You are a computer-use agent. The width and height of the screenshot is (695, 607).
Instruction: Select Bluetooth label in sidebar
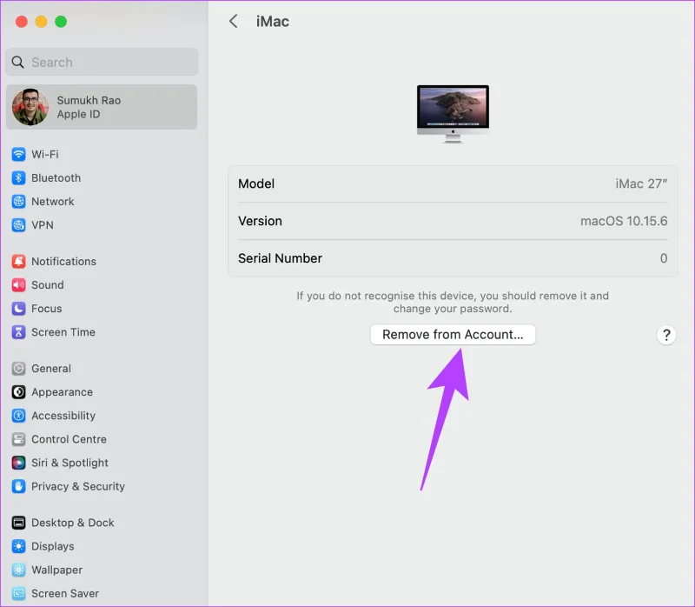(x=56, y=177)
